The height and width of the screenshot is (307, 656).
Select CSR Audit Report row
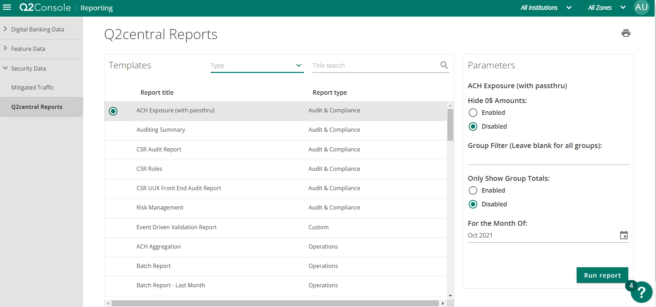(275, 150)
